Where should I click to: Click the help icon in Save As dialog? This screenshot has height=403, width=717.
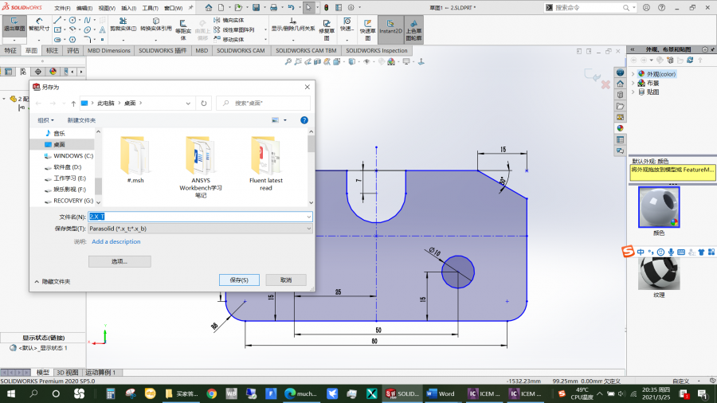(x=304, y=120)
